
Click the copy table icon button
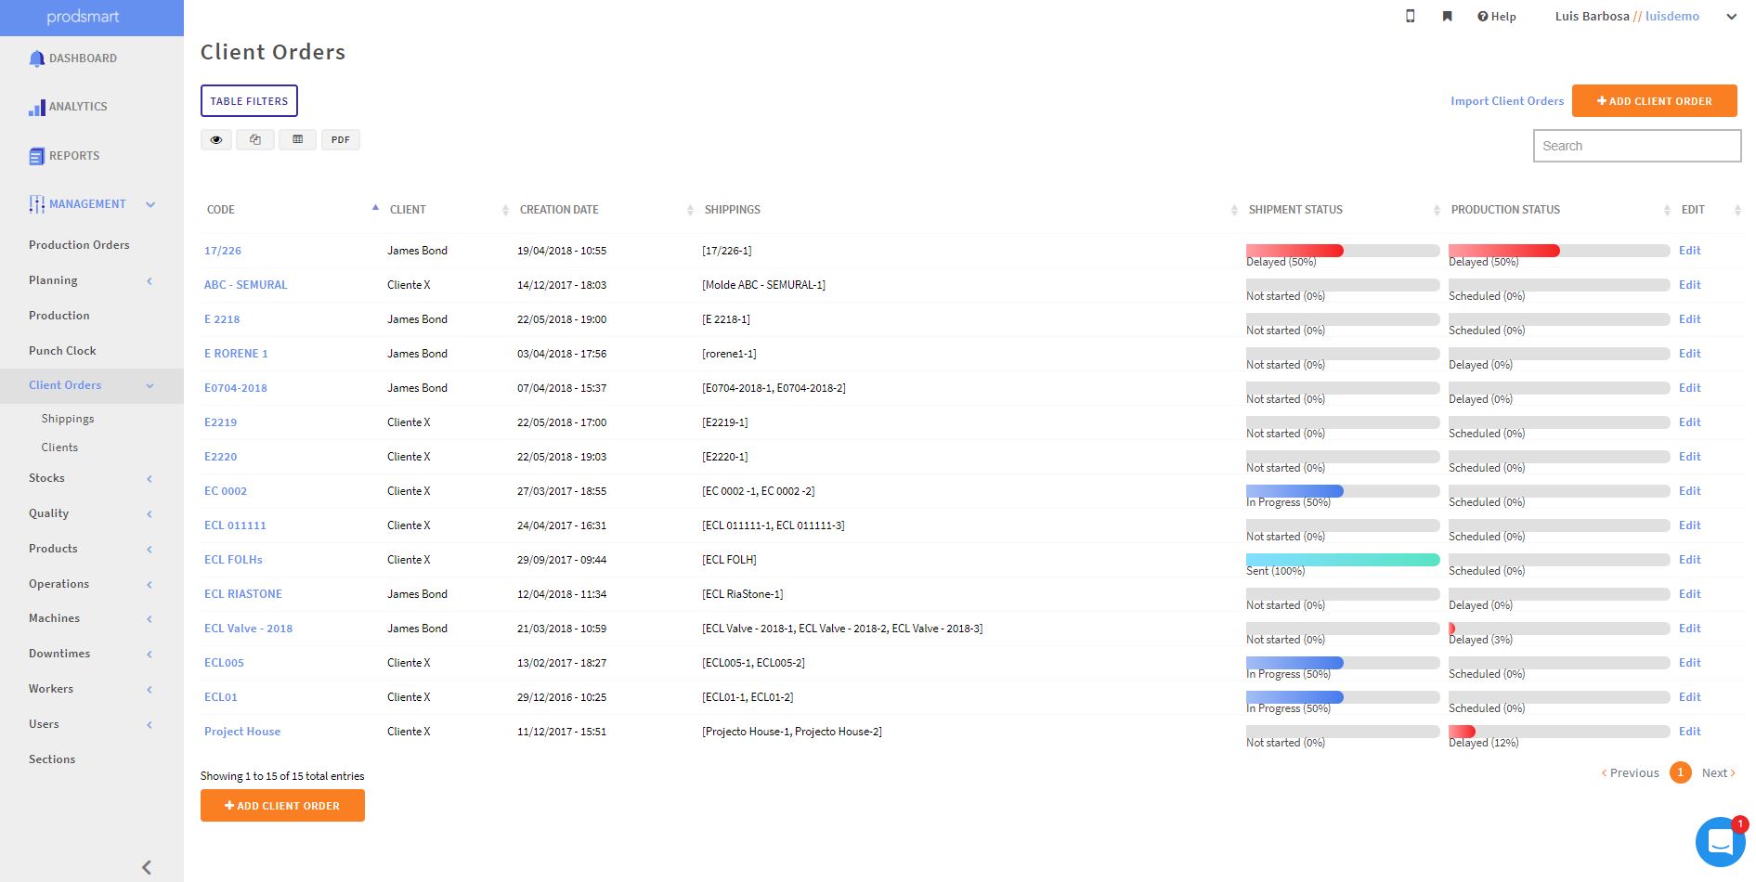coord(255,139)
